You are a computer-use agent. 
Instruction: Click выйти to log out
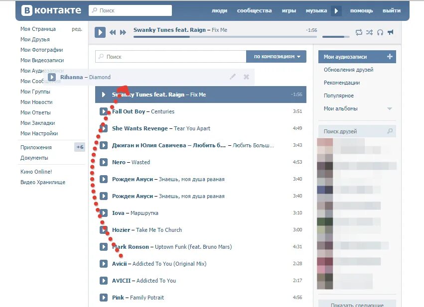point(392,10)
